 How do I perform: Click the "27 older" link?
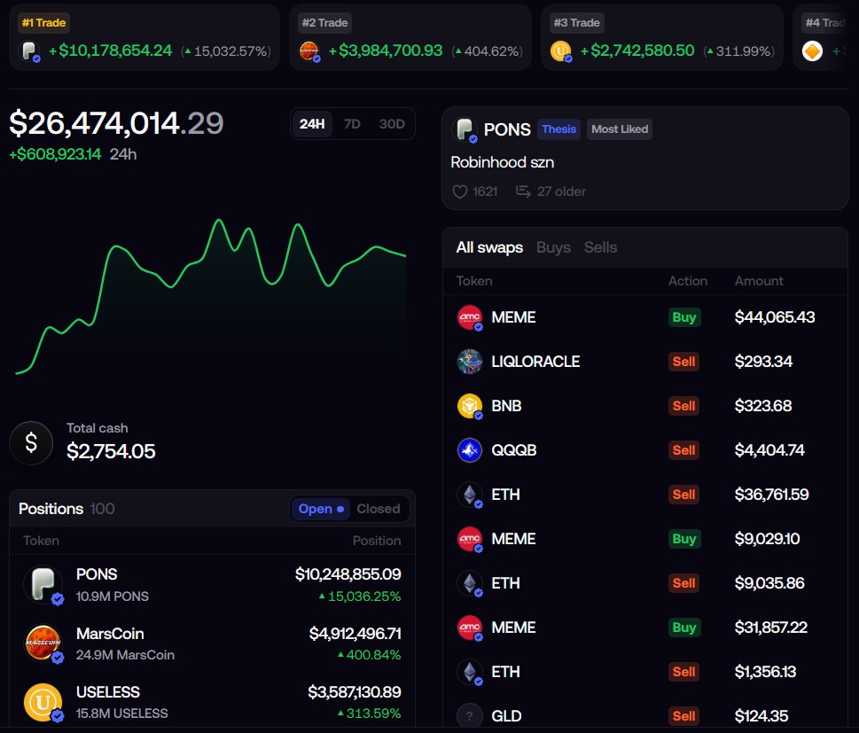tap(561, 191)
